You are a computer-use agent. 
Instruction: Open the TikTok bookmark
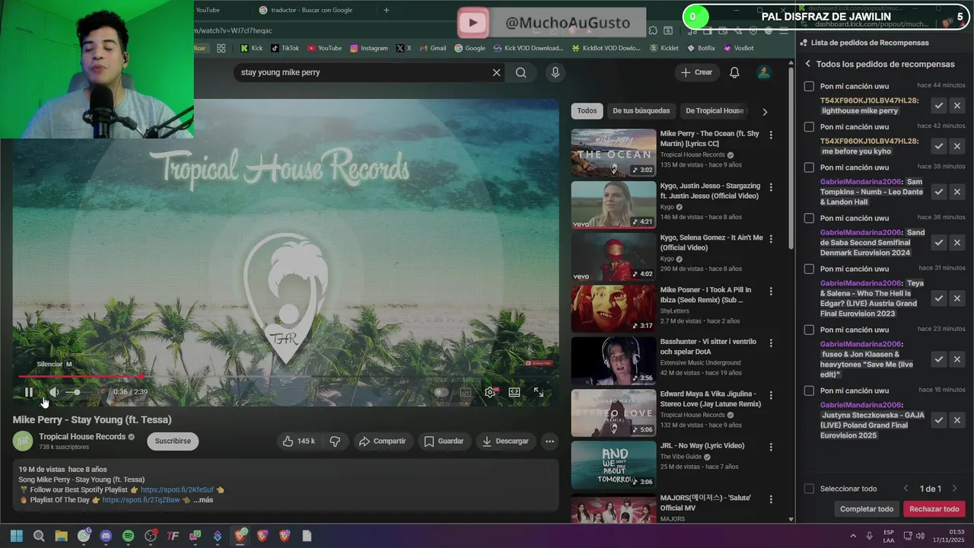coord(285,48)
